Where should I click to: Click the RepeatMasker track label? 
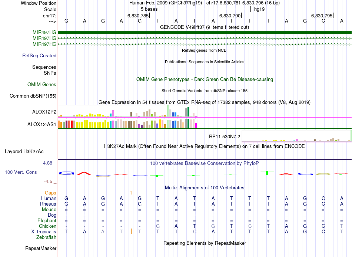[x=41, y=248]
